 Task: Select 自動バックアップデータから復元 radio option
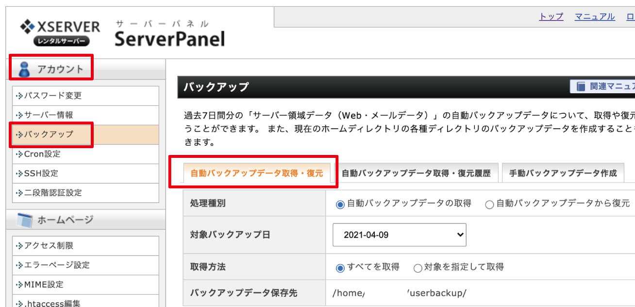489,204
